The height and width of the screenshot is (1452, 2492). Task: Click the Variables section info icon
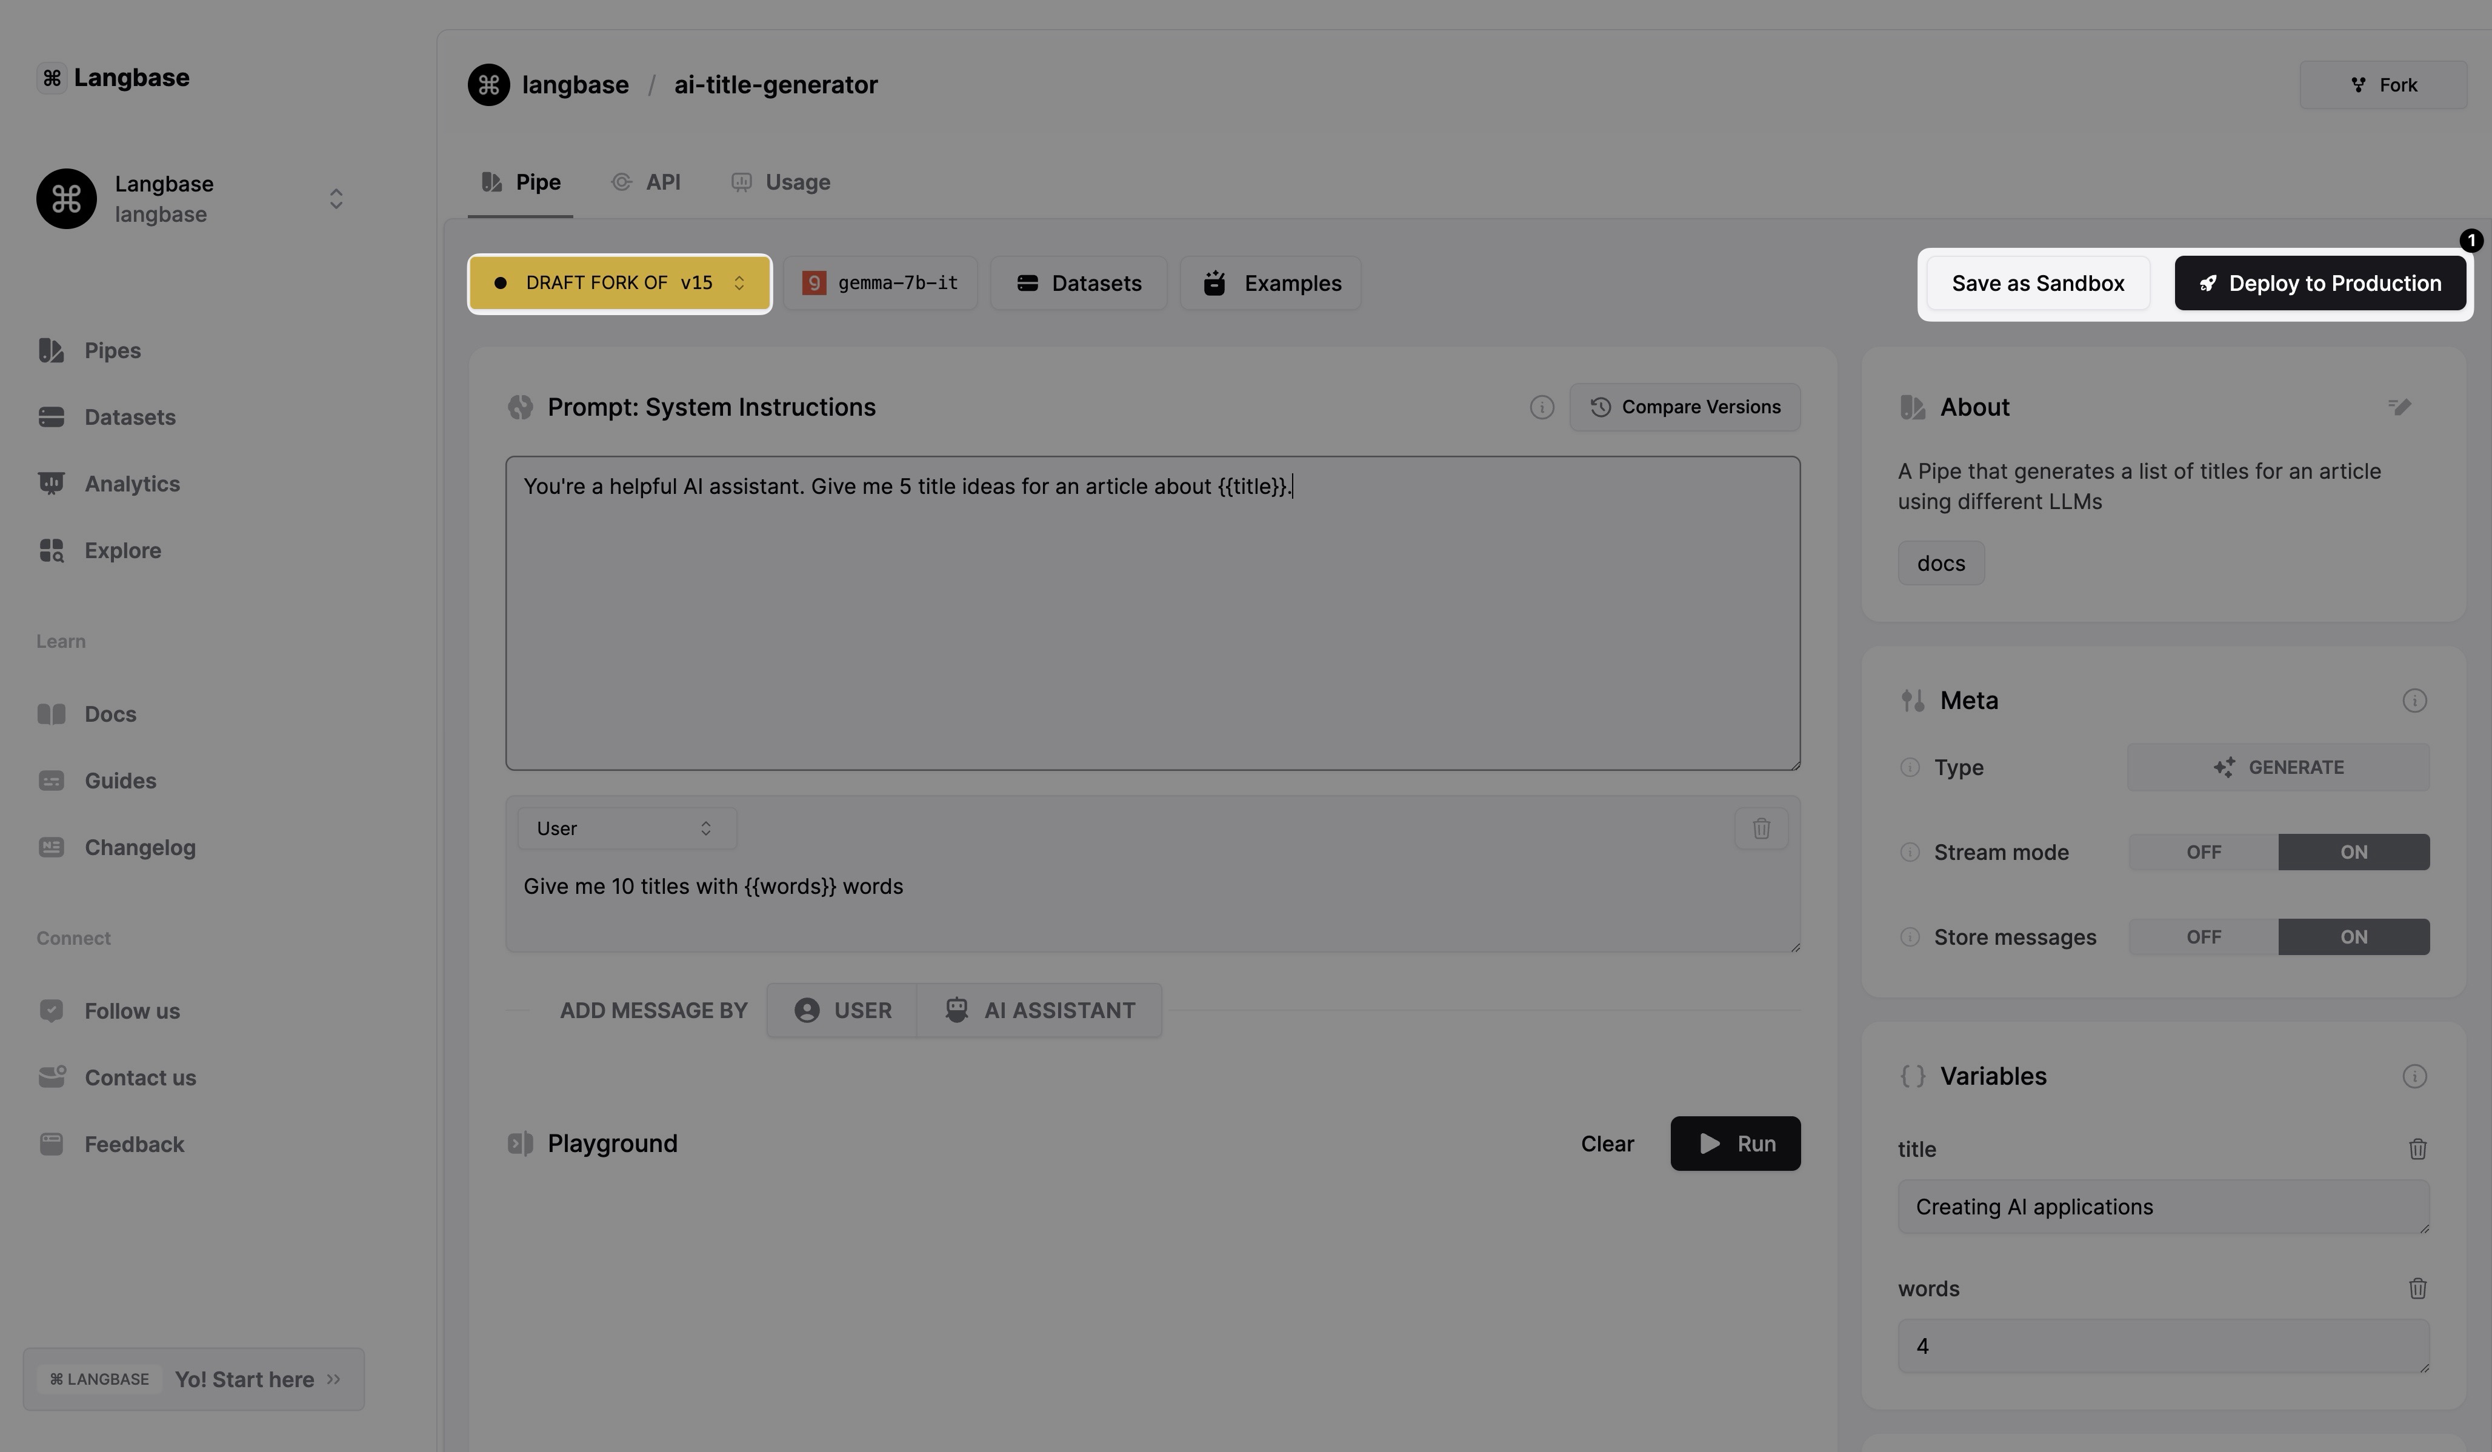2414,1076
